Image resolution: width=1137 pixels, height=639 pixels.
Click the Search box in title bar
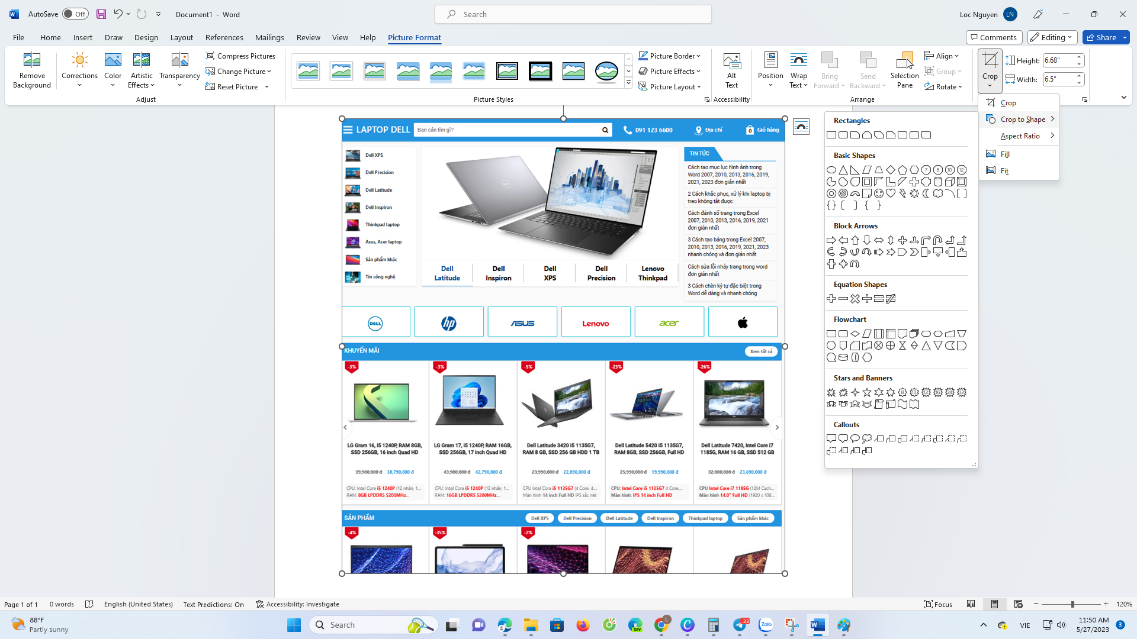coord(573,14)
